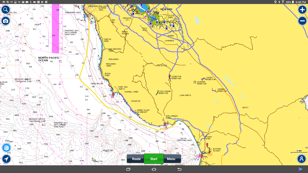Viewport: 308px width, 173px height.
Task: Tap the red buoy near San Lorenzo River
Action: [165, 124]
